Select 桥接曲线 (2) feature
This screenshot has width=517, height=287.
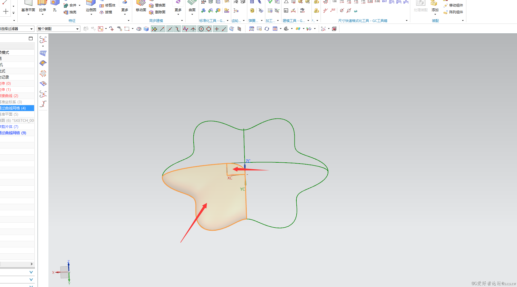tap(17, 96)
